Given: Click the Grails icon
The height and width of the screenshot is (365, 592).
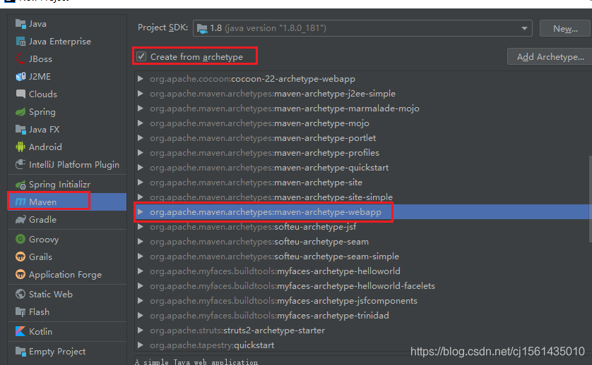Looking at the screenshot, I should pos(20,257).
